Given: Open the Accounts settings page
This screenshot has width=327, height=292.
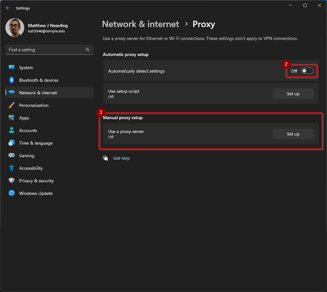Looking at the screenshot, I should [x=49, y=130].
